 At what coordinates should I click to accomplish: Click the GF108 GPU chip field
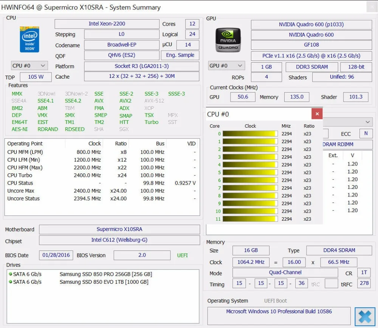point(311,45)
